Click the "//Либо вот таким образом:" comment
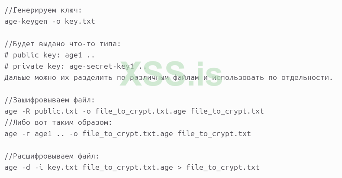342x178 pixels. (x=58, y=122)
